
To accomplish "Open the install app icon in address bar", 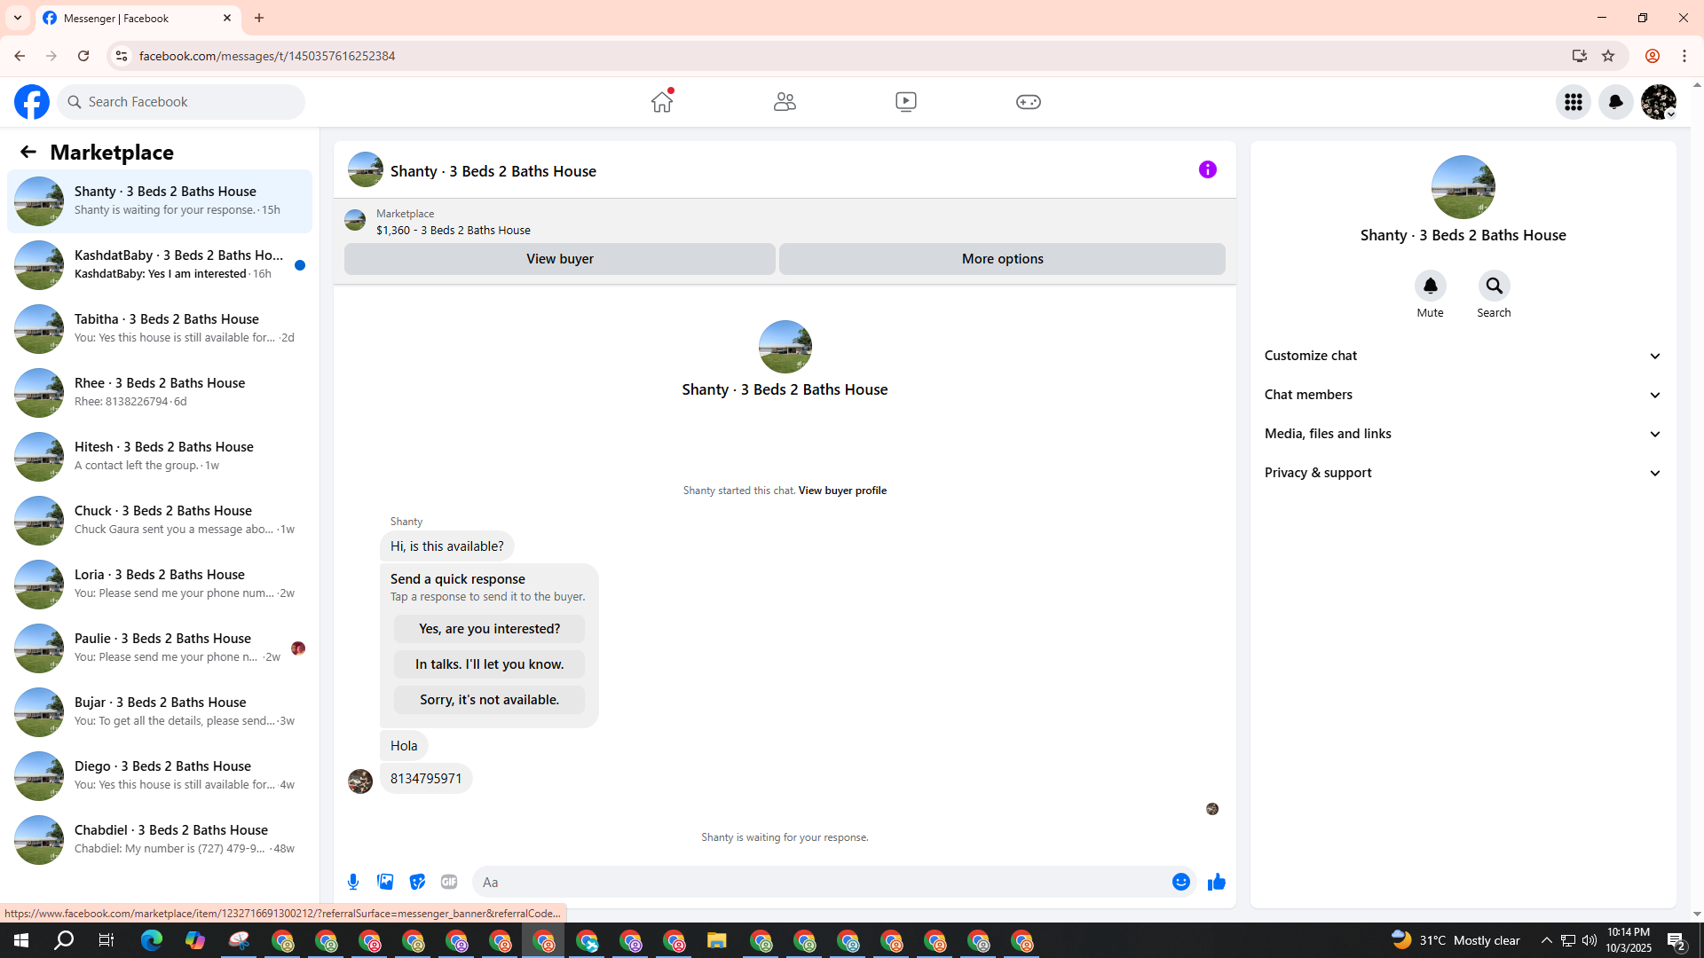I will pyautogui.click(x=1579, y=56).
